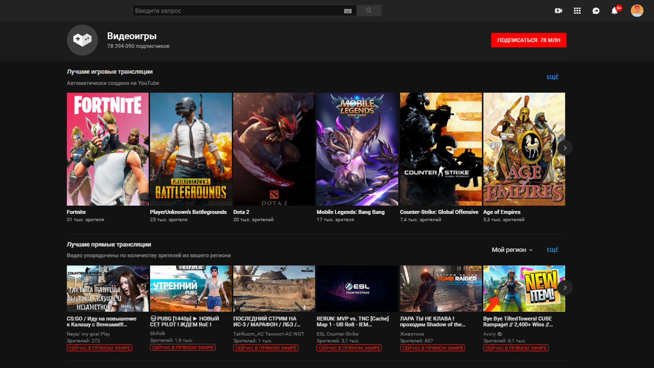Open the Dota 2 game cover
The image size is (654, 368).
point(274,149)
